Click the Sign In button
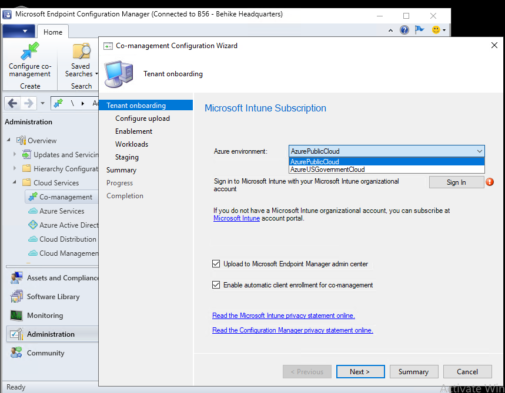The image size is (505, 393). click(456, 182)
